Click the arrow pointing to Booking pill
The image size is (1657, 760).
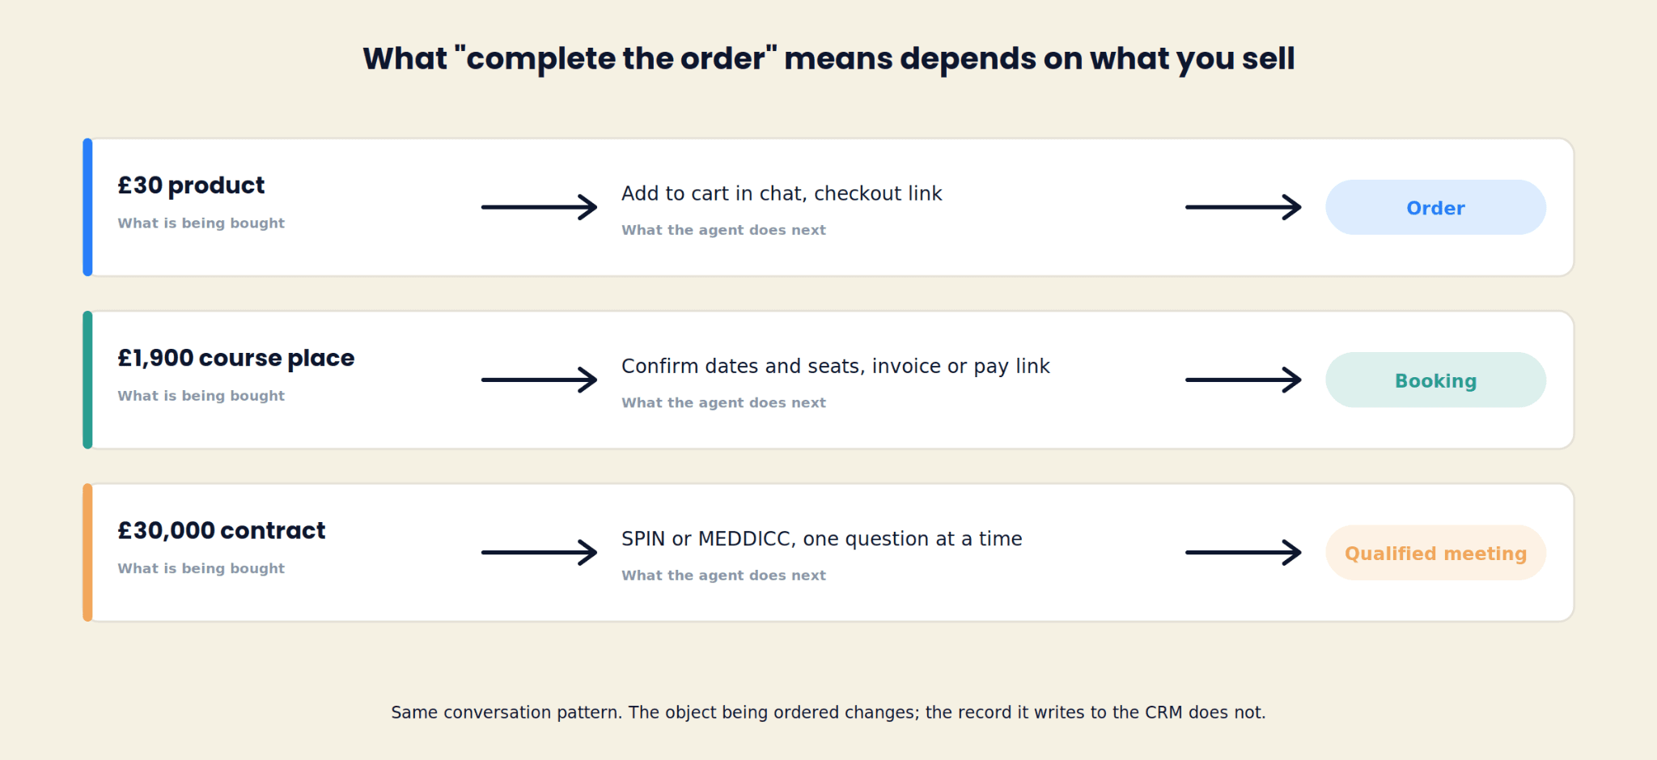pyautogui.click(x=1244, y=380)
